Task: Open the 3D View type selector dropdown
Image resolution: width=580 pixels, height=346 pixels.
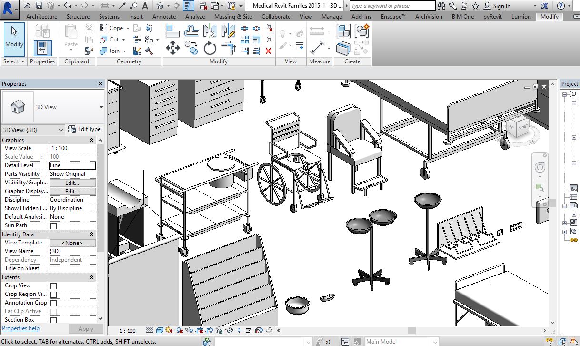Action: coord(101,107)
